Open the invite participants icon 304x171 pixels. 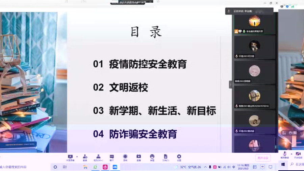click(x=85, y=158)
